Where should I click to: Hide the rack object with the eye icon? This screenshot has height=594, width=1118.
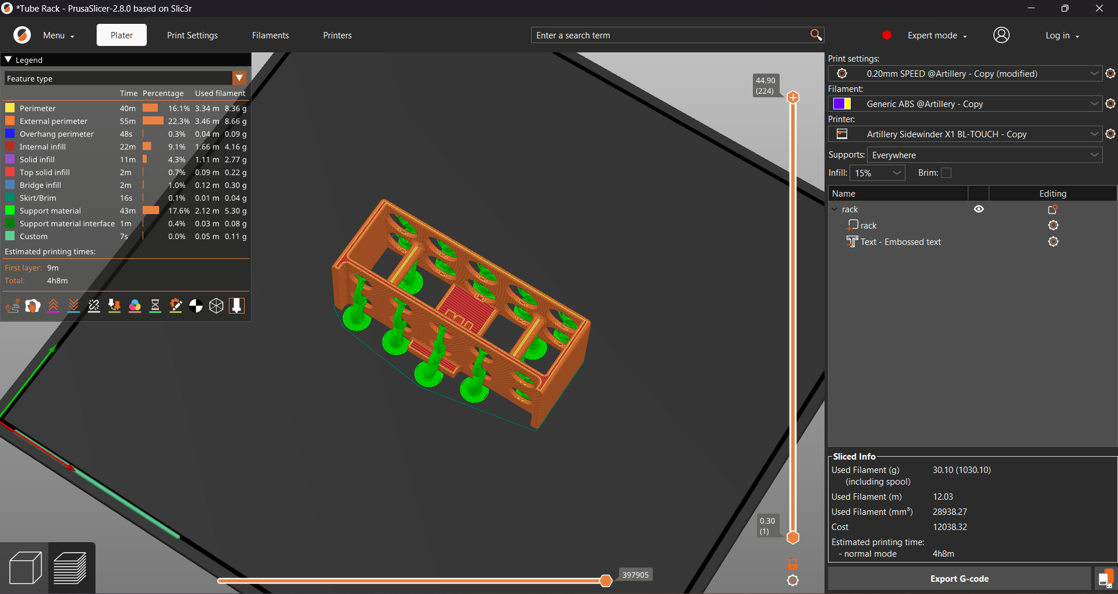978,209
